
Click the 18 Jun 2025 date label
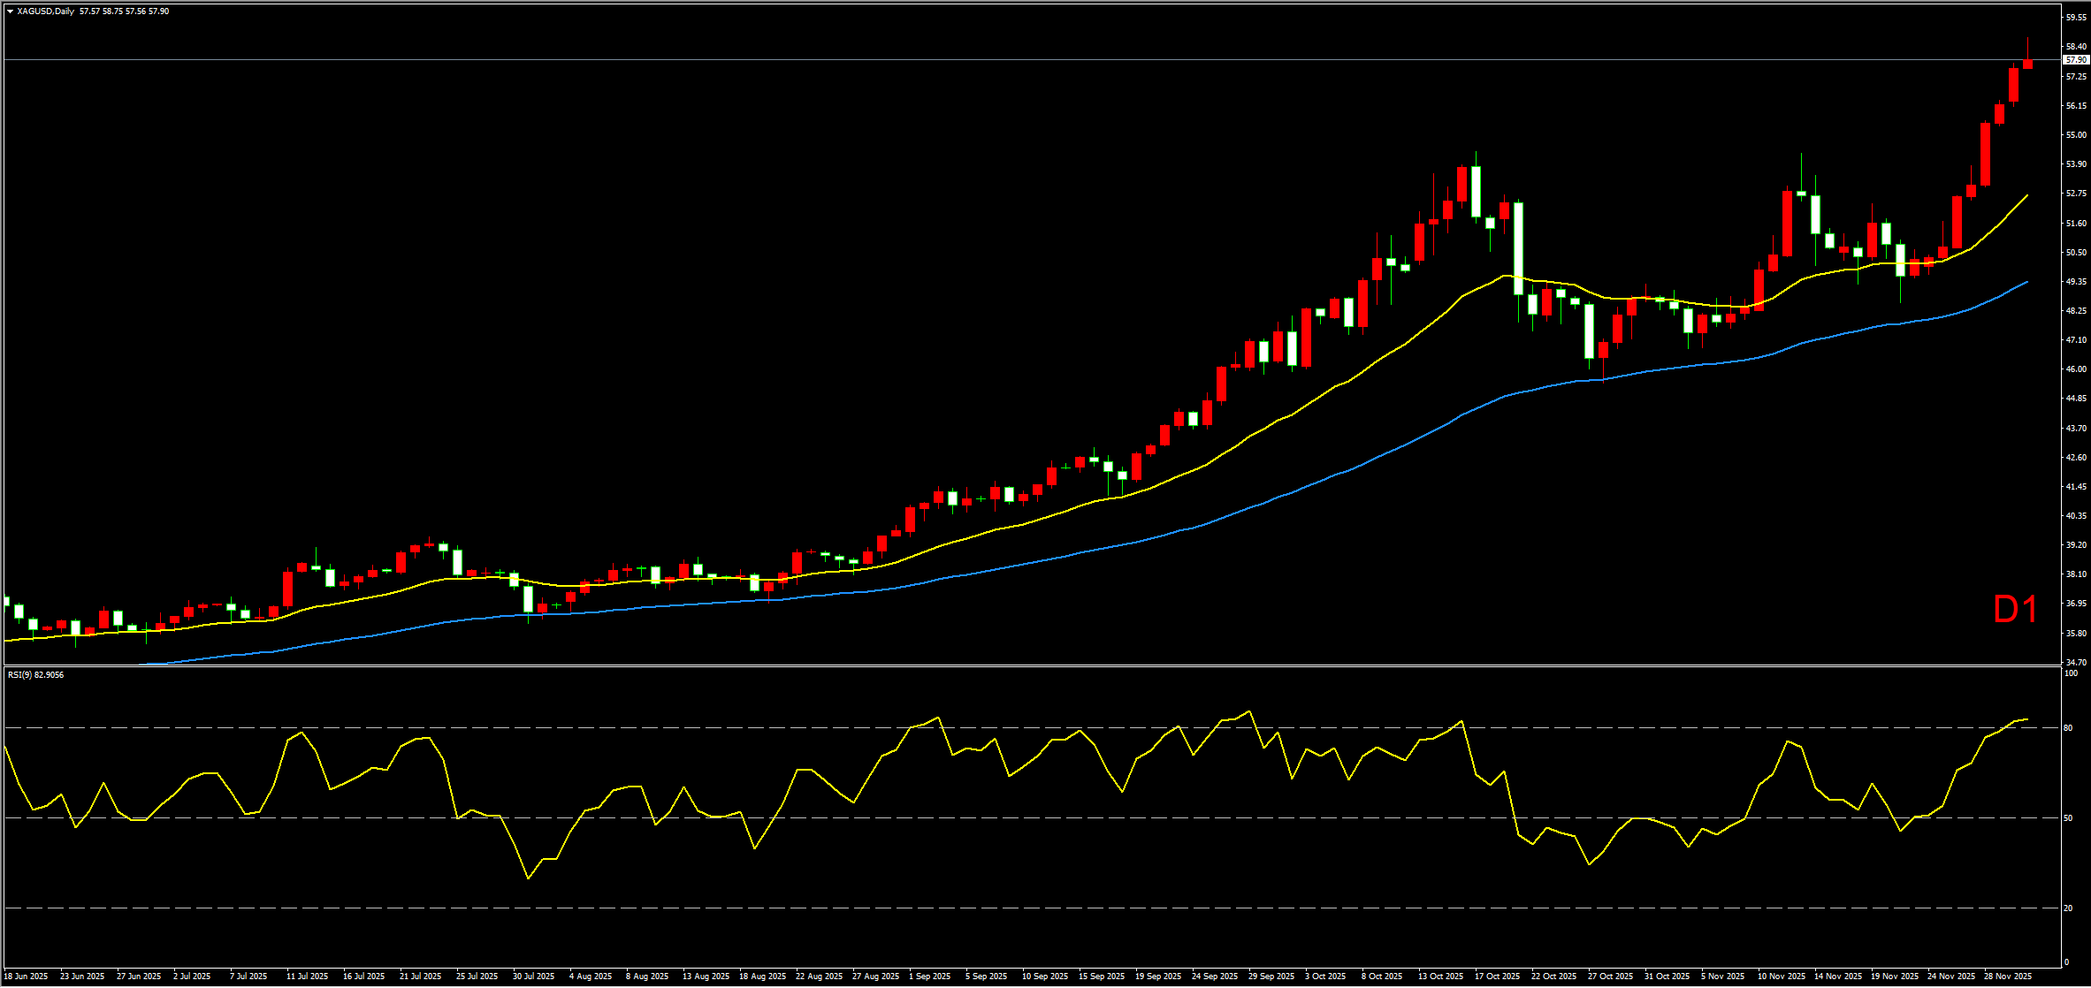[27, 977]
